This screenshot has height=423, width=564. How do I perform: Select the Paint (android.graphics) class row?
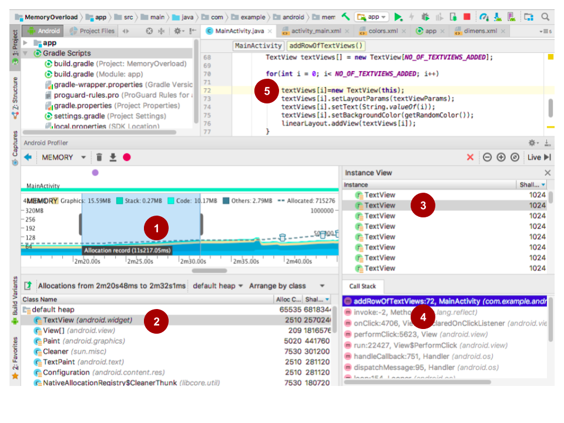pyautogui.click(x=176, y=341)
